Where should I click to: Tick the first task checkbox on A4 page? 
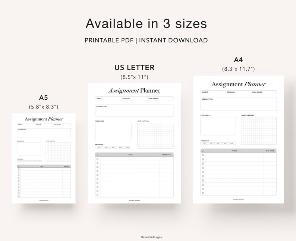coord(203,155)
